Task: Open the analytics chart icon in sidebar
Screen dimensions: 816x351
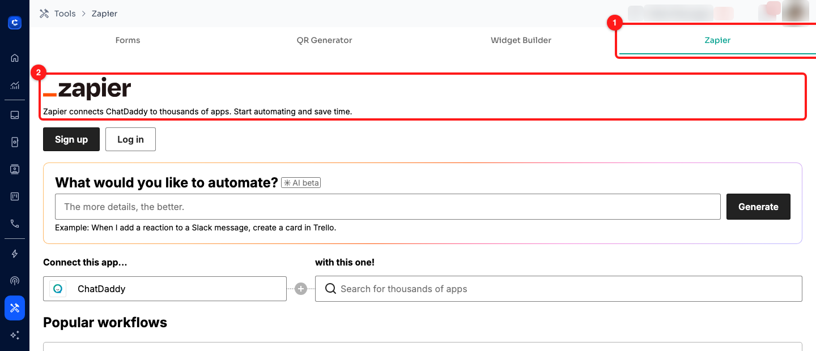Action: coord(15,85)
